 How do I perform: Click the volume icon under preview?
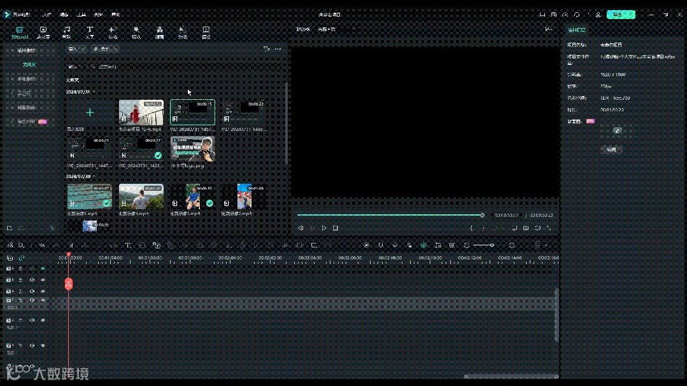pyautogui.click(x=537, y=228)
